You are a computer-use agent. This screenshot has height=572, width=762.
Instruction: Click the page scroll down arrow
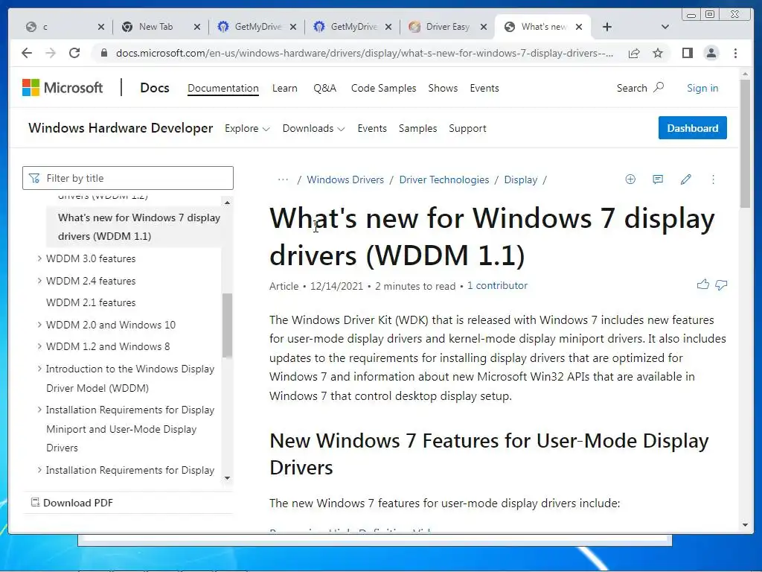point(745,525)
